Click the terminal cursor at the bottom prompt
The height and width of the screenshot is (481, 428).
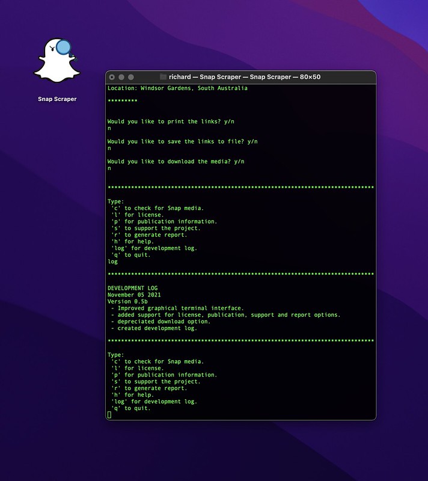click(109, 415)
